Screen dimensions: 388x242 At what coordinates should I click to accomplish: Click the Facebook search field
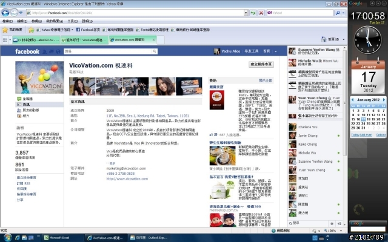108,51
